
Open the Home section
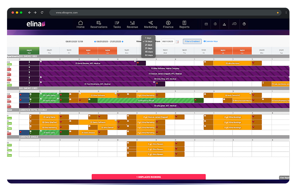[81, 25]
